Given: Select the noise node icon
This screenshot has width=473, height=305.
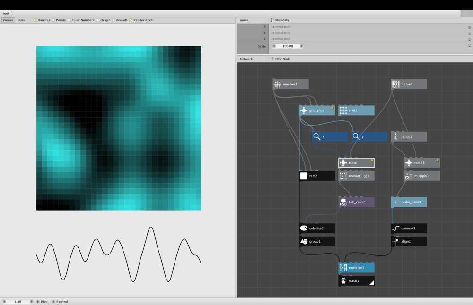Looking at the screenshot, I should [343, 163].
